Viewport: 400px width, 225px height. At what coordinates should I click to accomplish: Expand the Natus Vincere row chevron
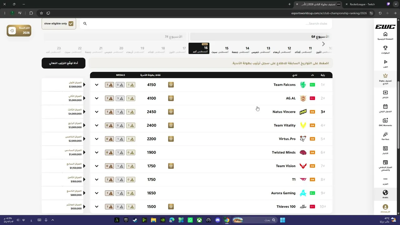(x=97, y=112)
